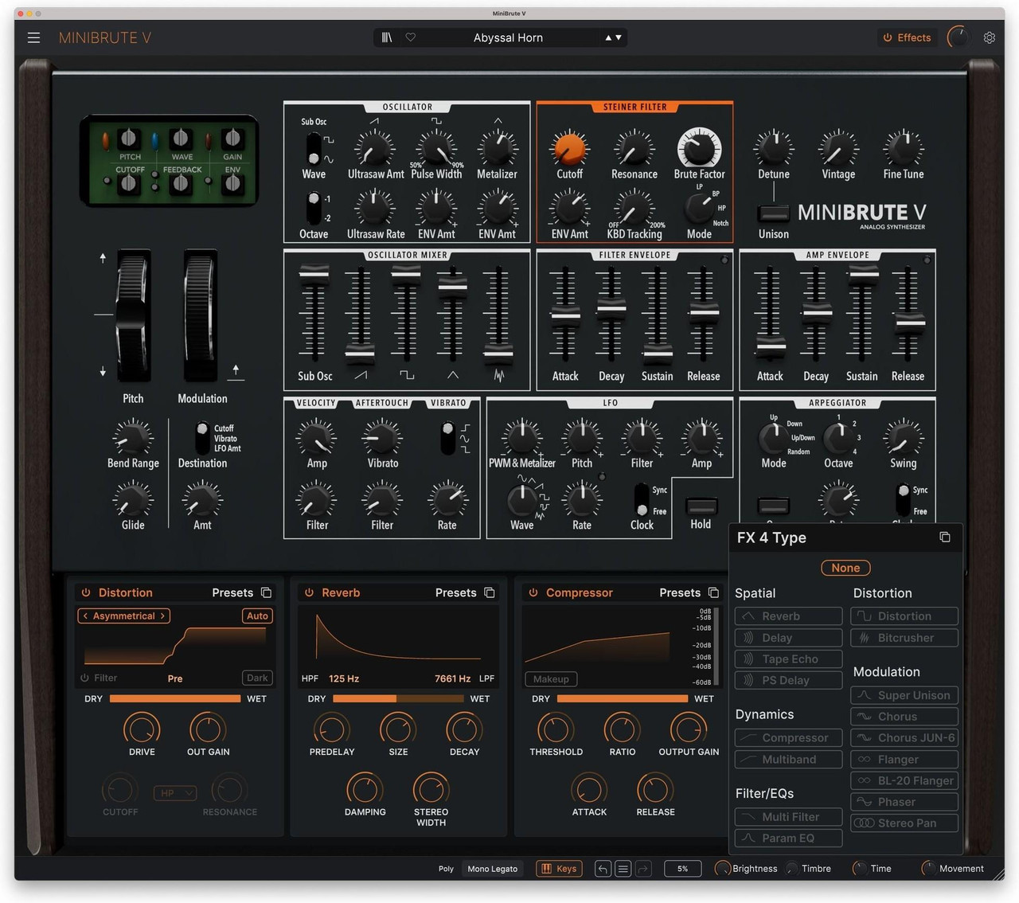This screenshot has height=903, width=1019.
Task: Toggle the Unison switch
Action: pos(773,213)
